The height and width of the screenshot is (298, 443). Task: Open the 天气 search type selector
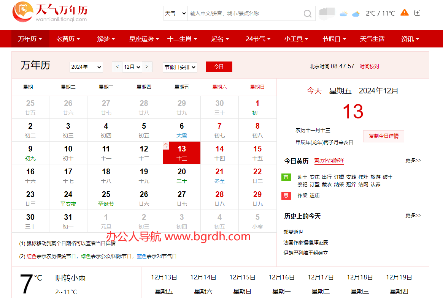coord(175,13)
